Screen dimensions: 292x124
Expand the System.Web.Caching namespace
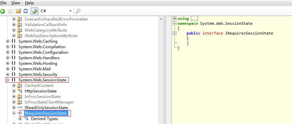coord(7,41)
